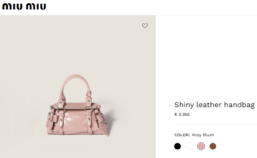The image size is (257, 158).
Task: Open the Miu Miu homepage via logo
Action: [24, 7]
